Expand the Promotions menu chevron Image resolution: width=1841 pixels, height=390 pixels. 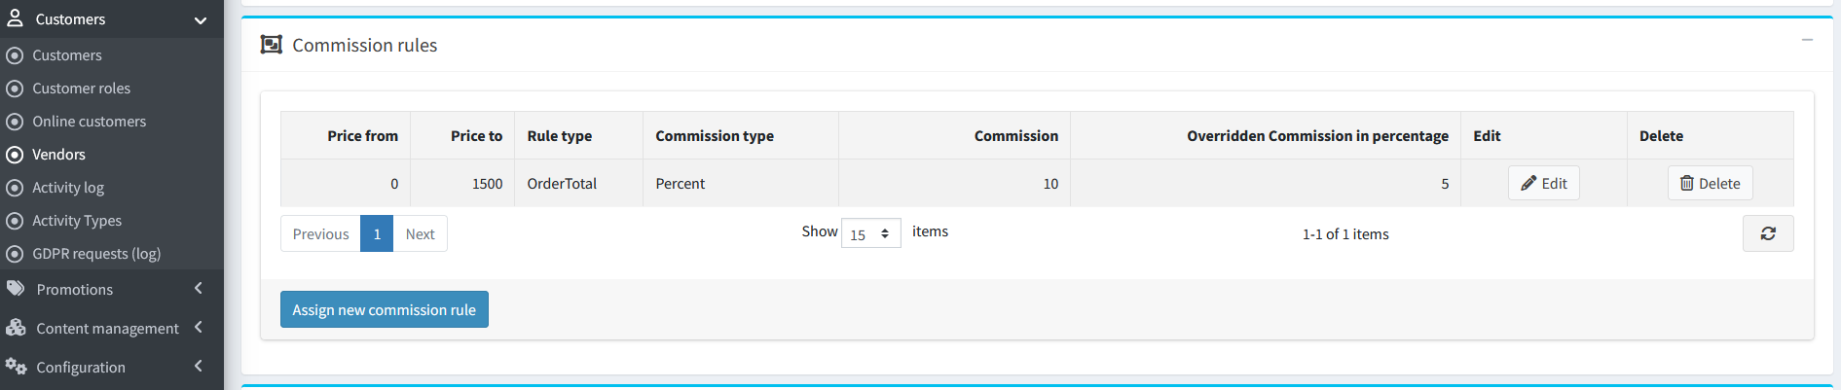199,289
